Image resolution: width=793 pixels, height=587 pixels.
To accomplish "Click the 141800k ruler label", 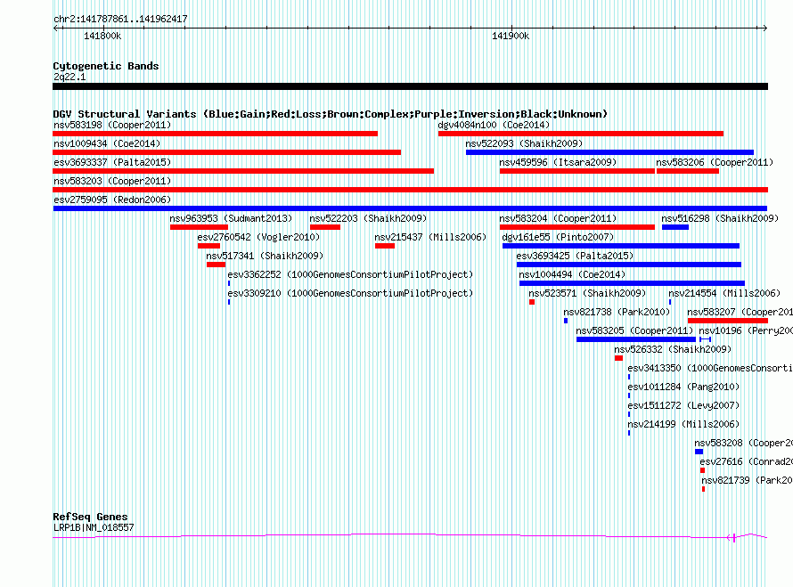I will click(102, 36).
